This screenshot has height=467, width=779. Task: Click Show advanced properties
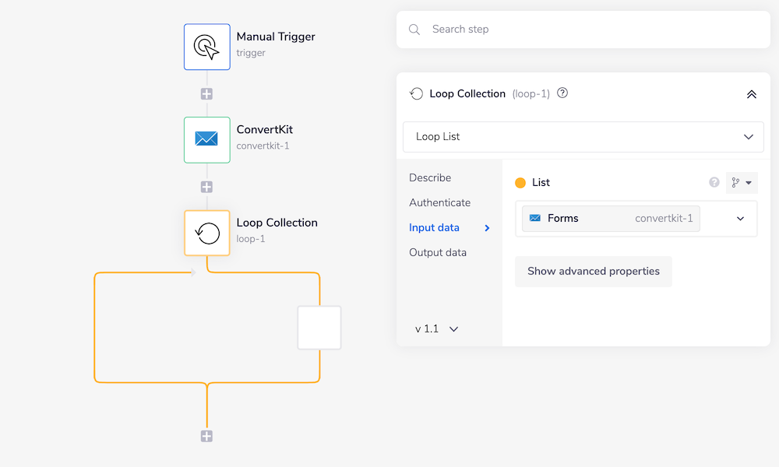[593, 271]
